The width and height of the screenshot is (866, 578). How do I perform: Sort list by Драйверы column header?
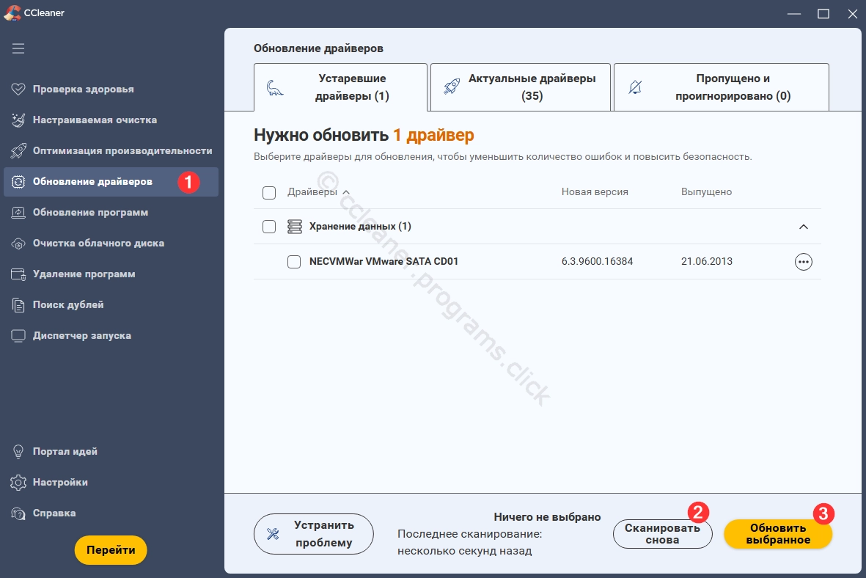(x=312, y=192)
